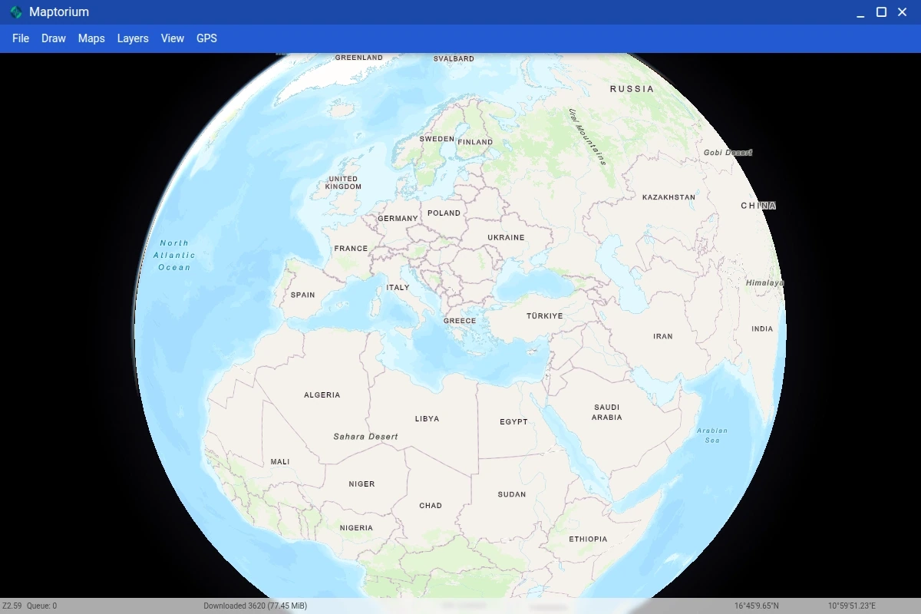Image resolution: width=921 pixels, height=614 pixels.
Task: Click the FRANCE label
Action: [351, 249]
